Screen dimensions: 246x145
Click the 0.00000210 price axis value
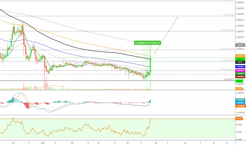(x=240, y=3)
